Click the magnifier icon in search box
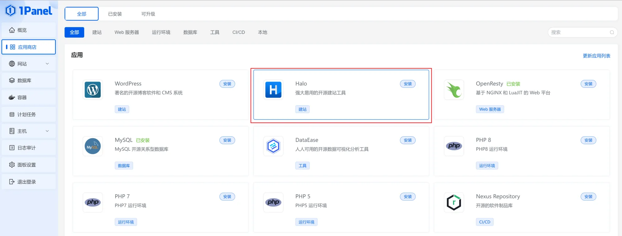 pos(612,32)
